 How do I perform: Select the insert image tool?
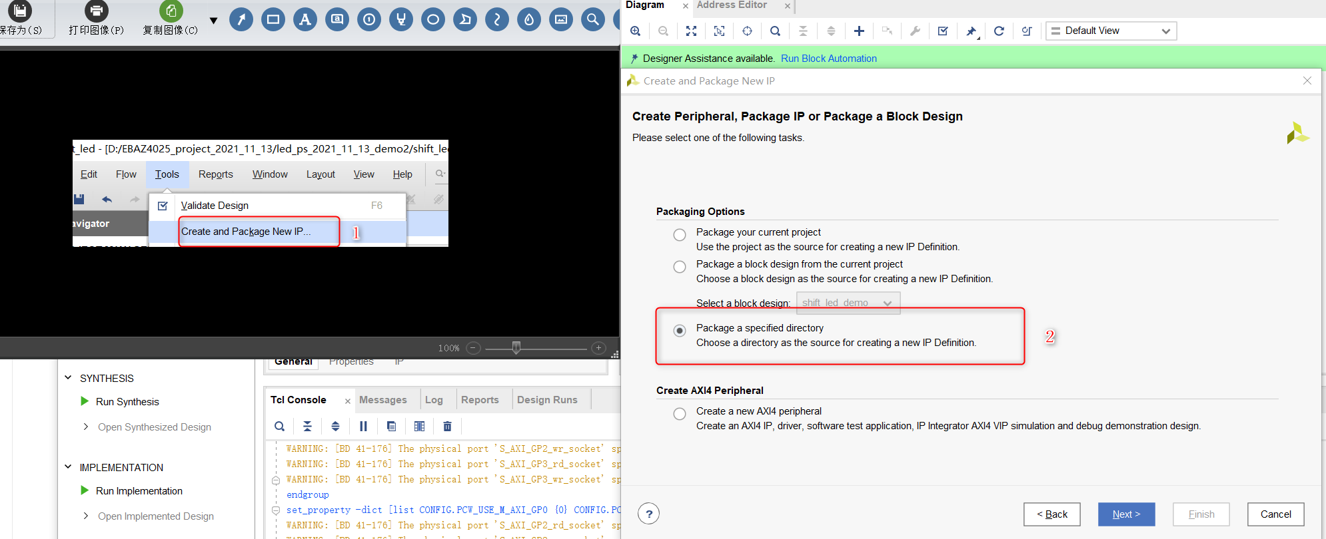pos(561,19)
